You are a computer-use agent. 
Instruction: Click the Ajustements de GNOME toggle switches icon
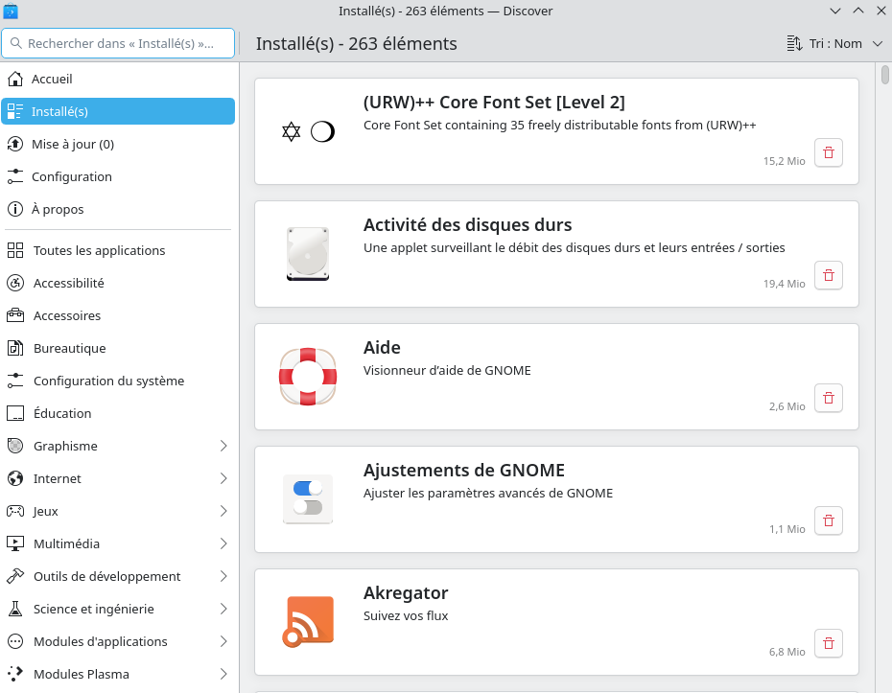308,498
